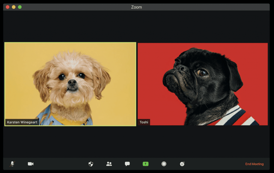Select Toshi's video tile
This screenshot has height=173, width=274.
203,80
